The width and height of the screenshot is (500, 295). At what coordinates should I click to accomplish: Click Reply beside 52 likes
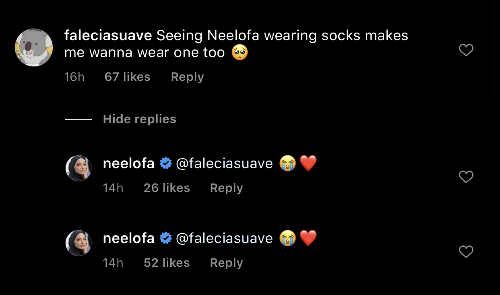coord(226,263)
